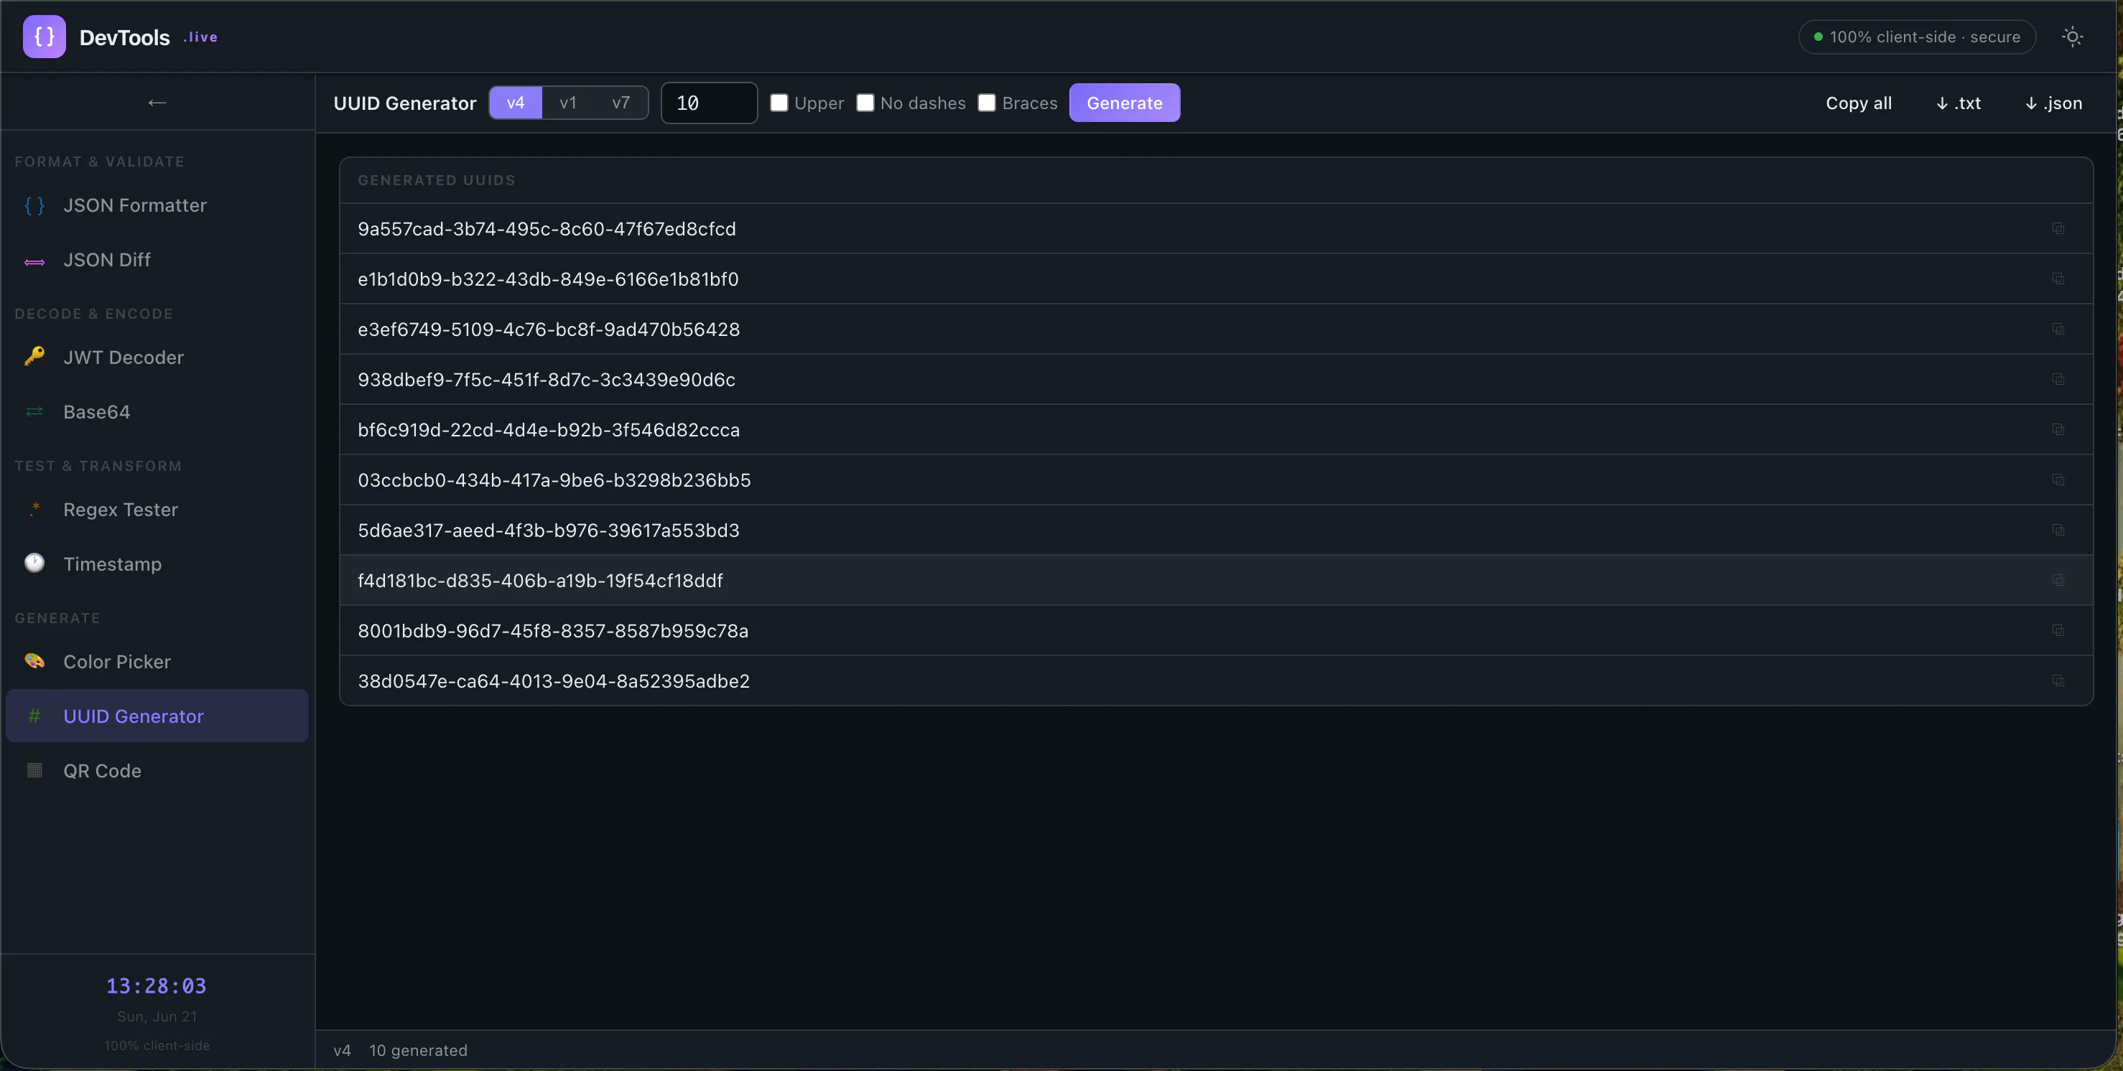Click UUID text 03ccbcb0-434b-417a-9be6-b3298b236bb5
This screenshot has height=1071, width=2123.
(554, 480)
